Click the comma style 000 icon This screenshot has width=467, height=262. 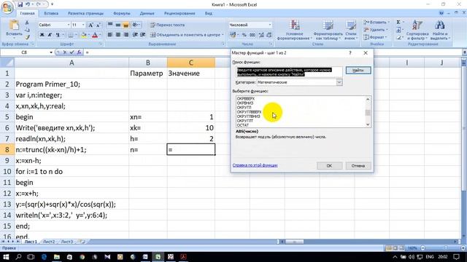(x=252, y=35)
